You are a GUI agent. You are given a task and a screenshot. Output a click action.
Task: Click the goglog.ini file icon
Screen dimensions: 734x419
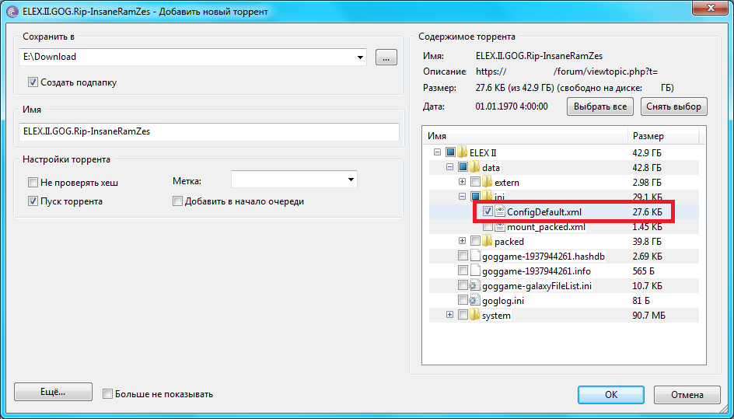[475, 300]
